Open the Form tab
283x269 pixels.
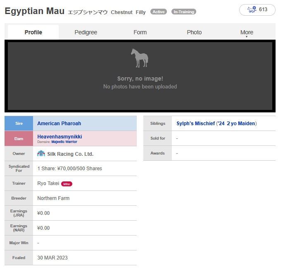140,32
